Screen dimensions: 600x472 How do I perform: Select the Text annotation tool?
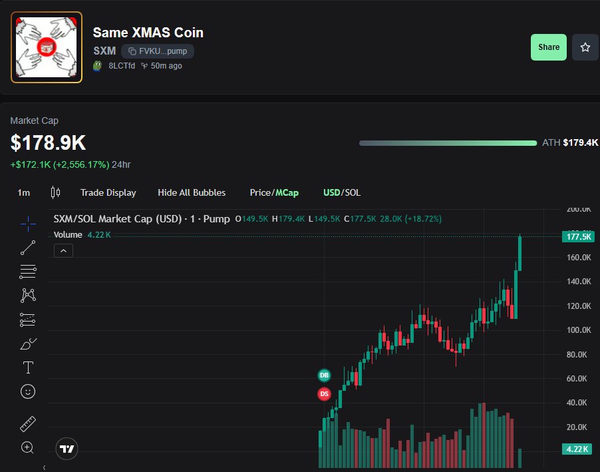point(27,367)
